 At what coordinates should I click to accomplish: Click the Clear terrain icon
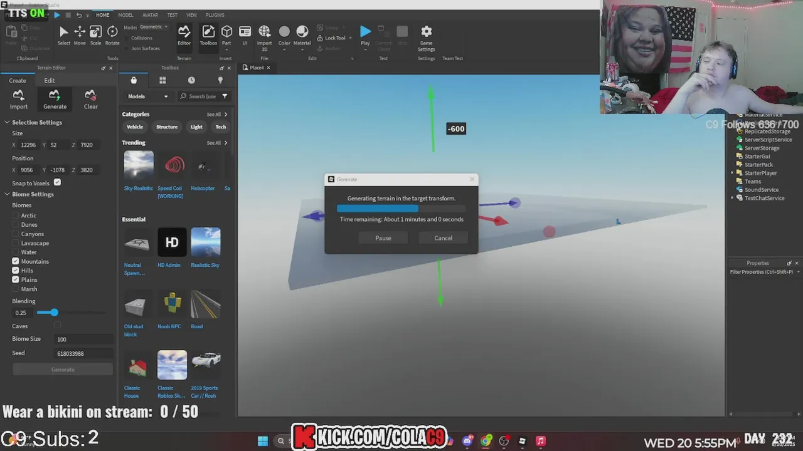tap(90, 99)
